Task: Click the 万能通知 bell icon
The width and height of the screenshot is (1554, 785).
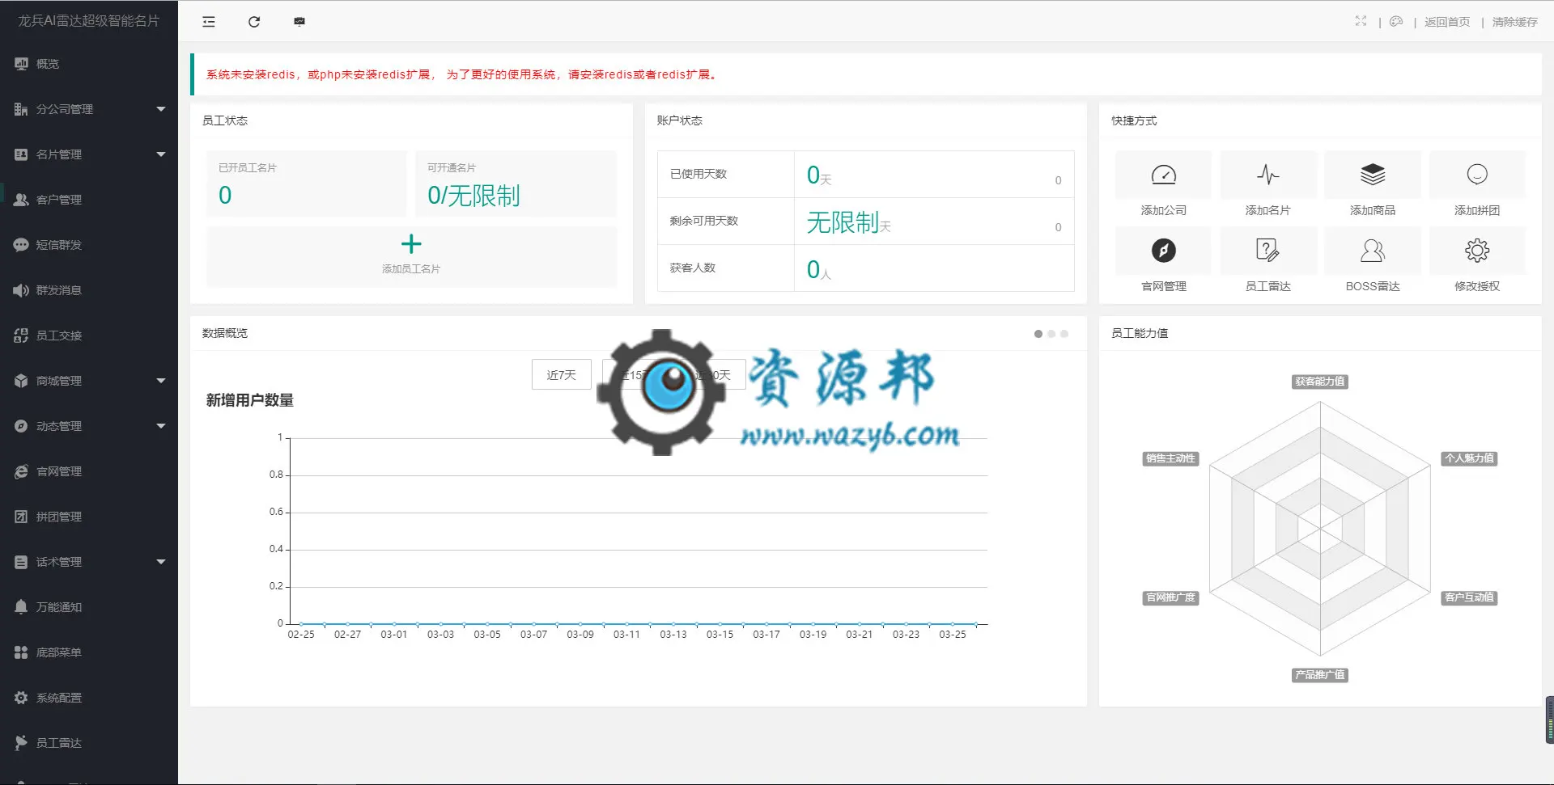Action: coord(21,607)
